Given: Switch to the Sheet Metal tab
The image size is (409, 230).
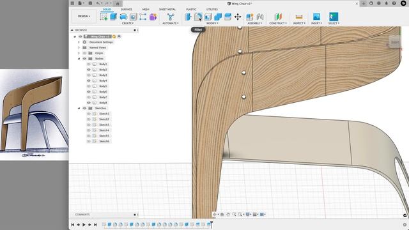Looking at the screenshot, I should pos(167,10).
